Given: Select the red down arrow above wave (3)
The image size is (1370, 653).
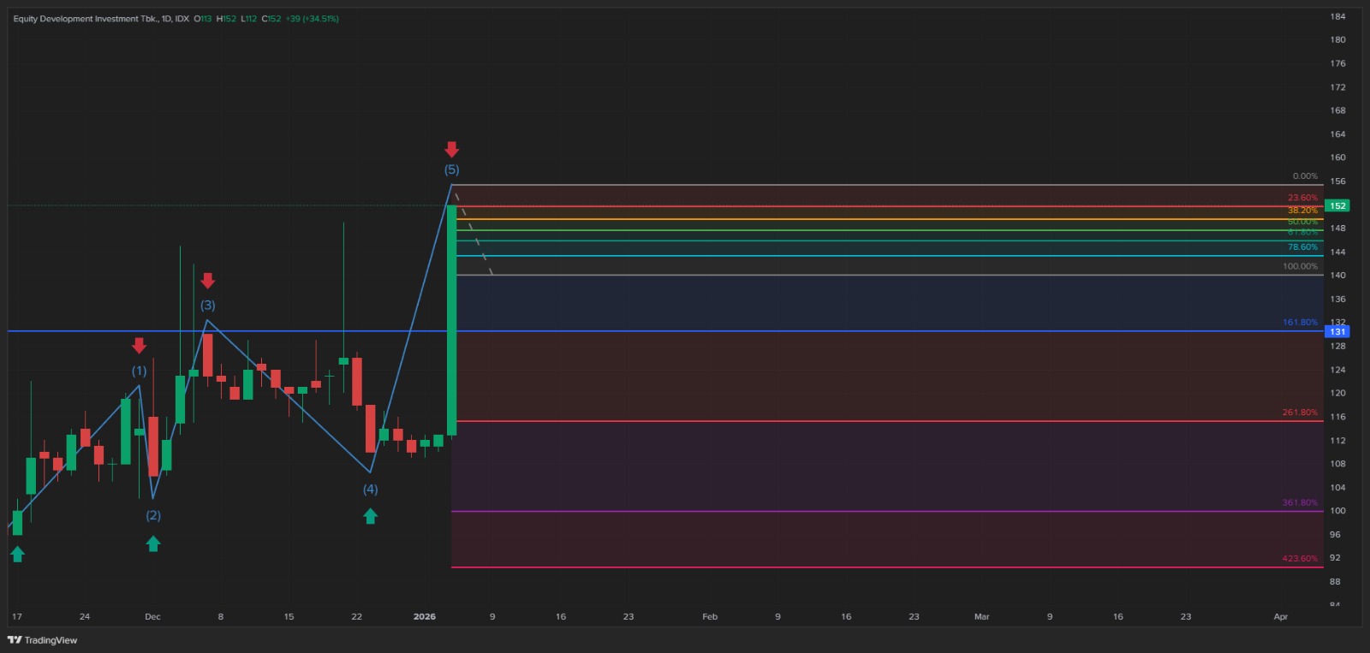Looking at the screenshot, I should coord(207,281).
